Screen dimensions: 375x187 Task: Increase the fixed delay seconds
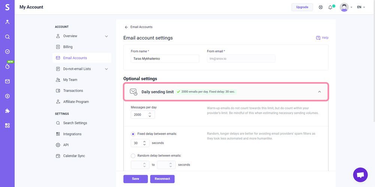click(144, 141)
